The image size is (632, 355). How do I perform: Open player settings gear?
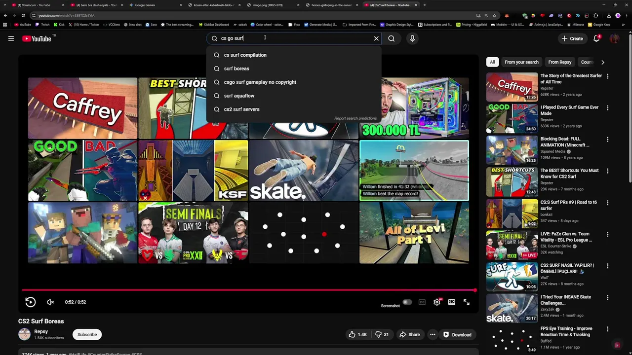click(437, 302)
